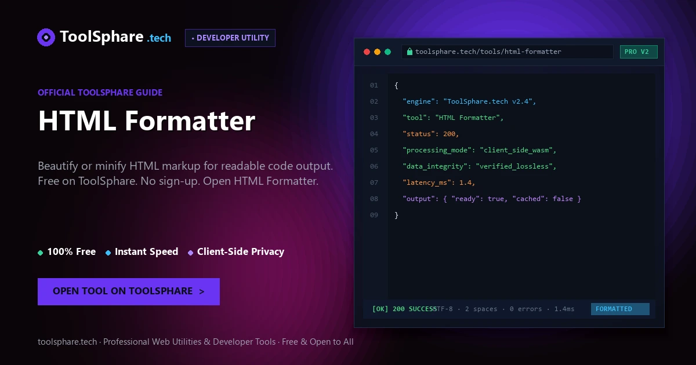Click the "engine" code line

click(469, 101)
